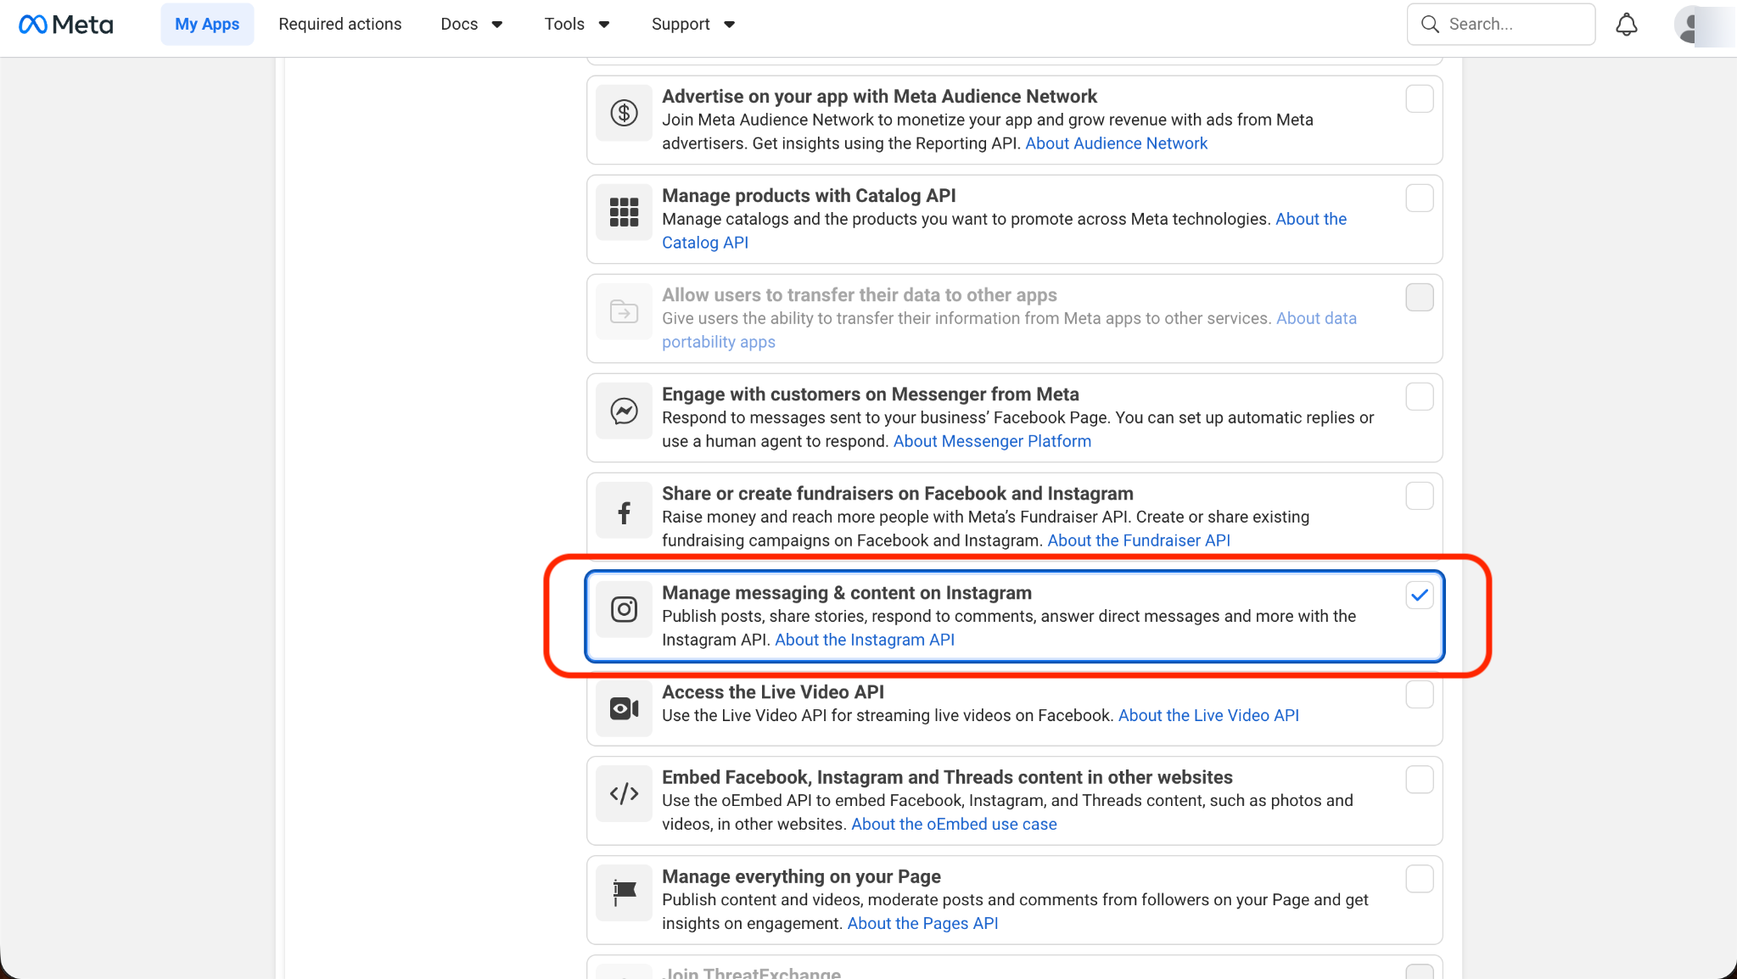This screenshot has width=1737, height=979.
Task: Click the Live Video camera icon
Action: tap(624, 708)
